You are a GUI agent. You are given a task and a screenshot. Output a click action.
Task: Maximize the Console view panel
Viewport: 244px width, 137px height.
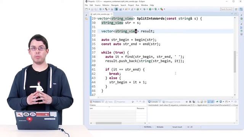(x=236, y=102)
